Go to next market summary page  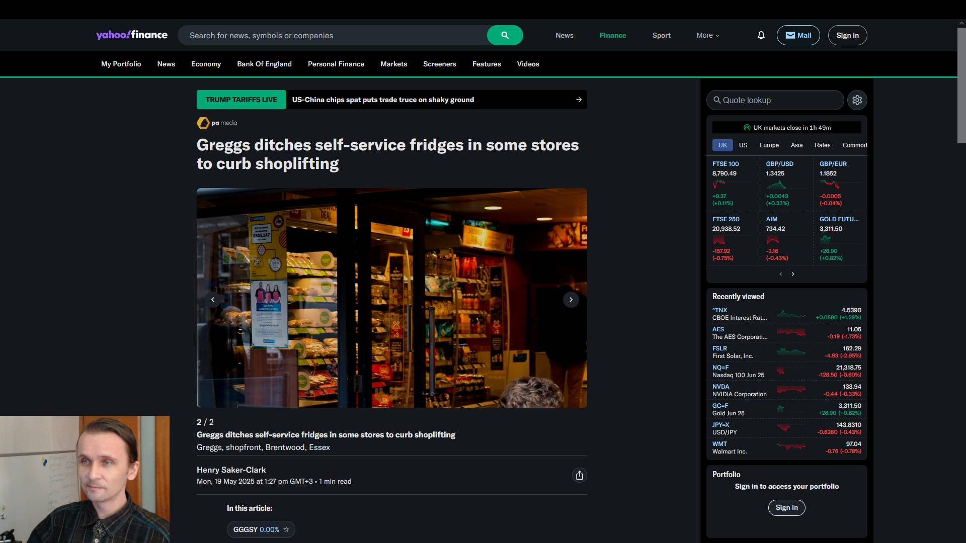tap(793, 274)
